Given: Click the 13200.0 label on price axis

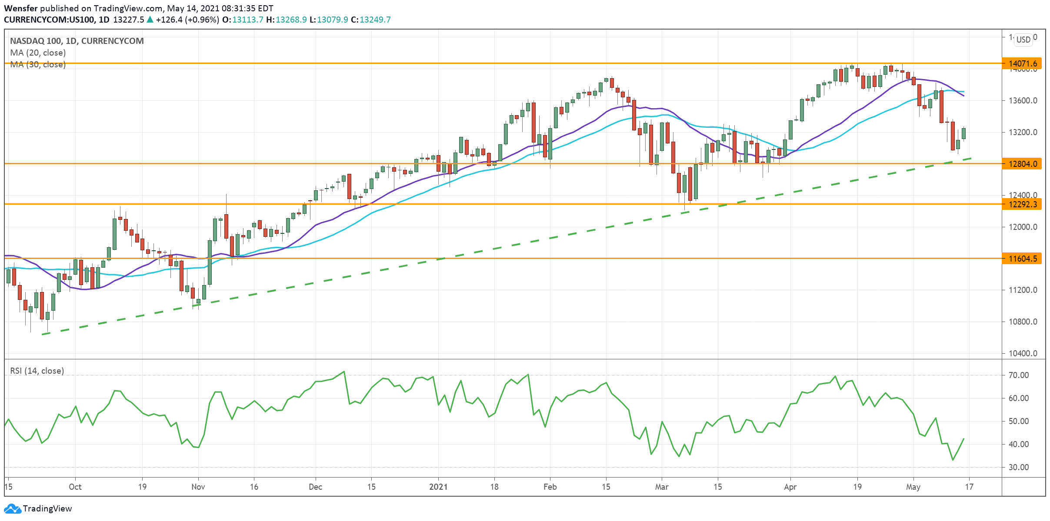Looking at the screenshot, I should (x=1022, y=132).
